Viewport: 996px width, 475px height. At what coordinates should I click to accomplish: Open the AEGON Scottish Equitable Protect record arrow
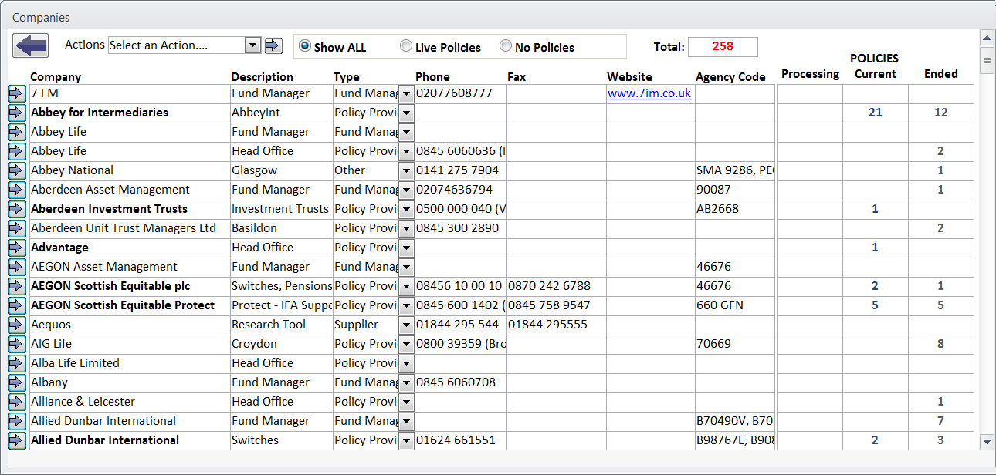coord(17,305)
